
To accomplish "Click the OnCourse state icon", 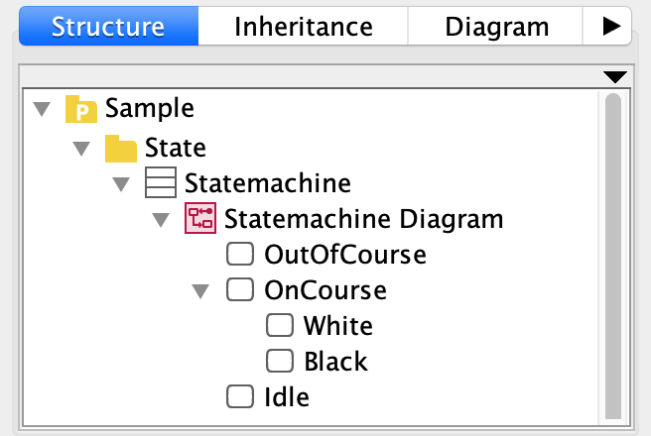I will [x=239, y=290].
